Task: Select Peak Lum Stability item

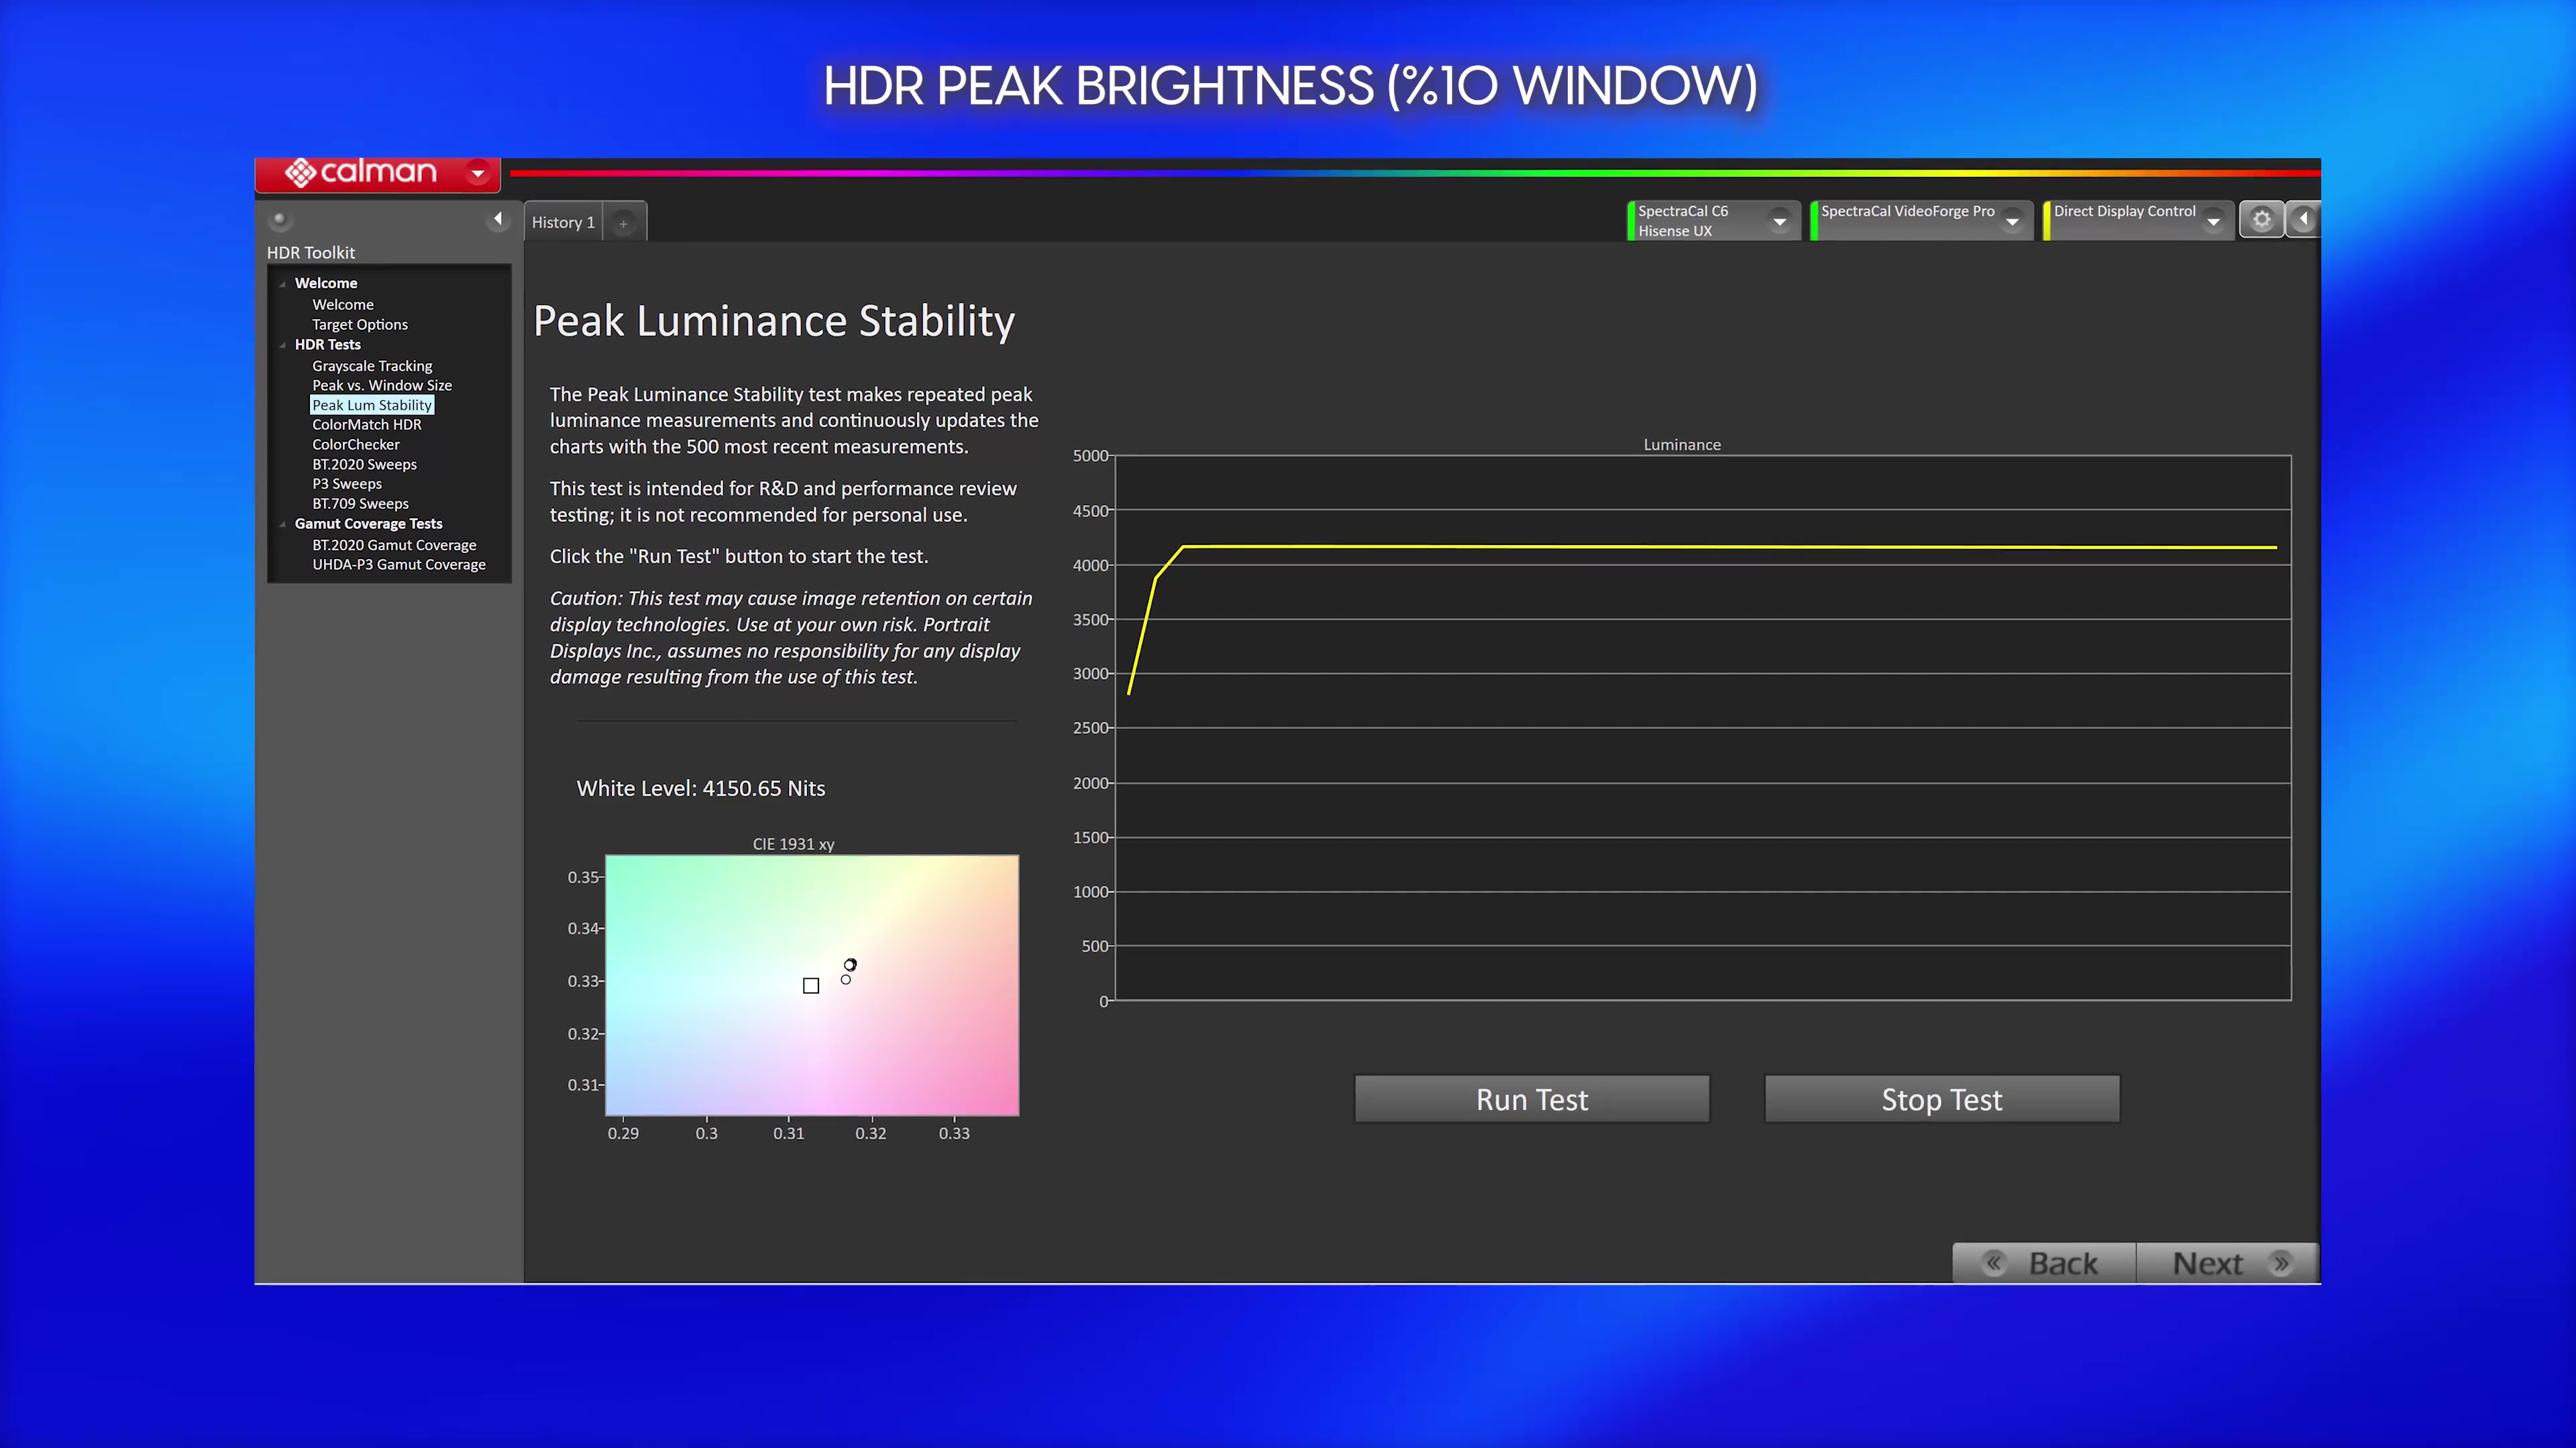Action: pos(372,405)
